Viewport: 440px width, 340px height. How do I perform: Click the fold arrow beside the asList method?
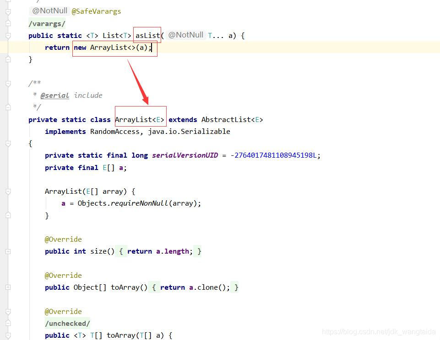(8, 35)
